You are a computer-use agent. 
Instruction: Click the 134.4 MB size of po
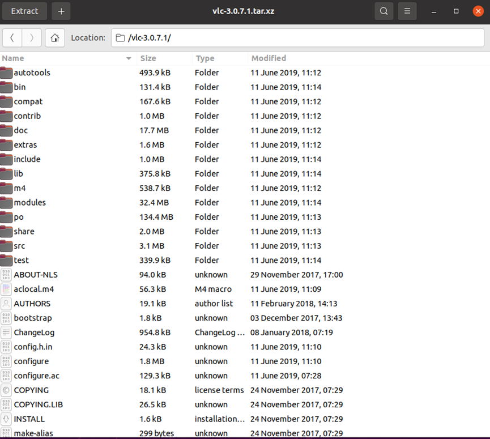pyautogui.click(x=156, y=217)
